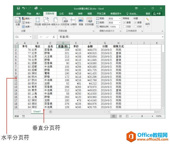Open the 纸张大小 paper size tool
This screenshot has height=144, width=170.
click(x=55, y=22)
